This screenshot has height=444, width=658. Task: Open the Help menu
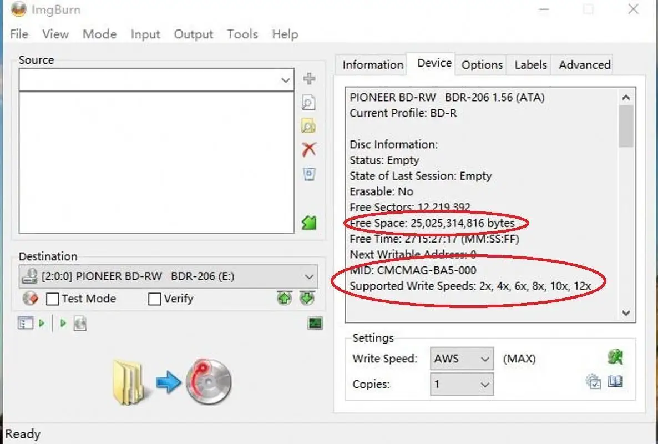click(285, 34)
